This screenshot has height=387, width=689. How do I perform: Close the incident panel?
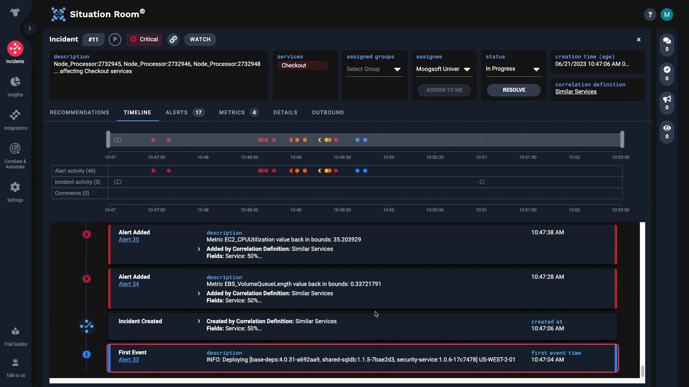[639, 40]
